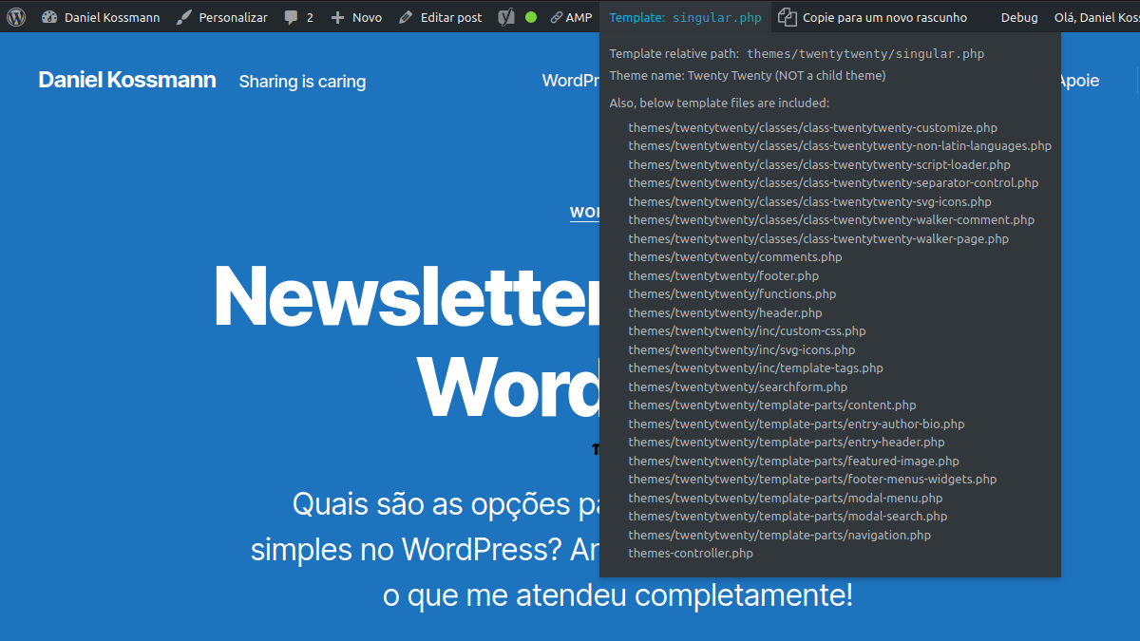1140x641 pixels.
Task: Click template-parts/modal-search.php path
Action: click(x=788, y=517)
